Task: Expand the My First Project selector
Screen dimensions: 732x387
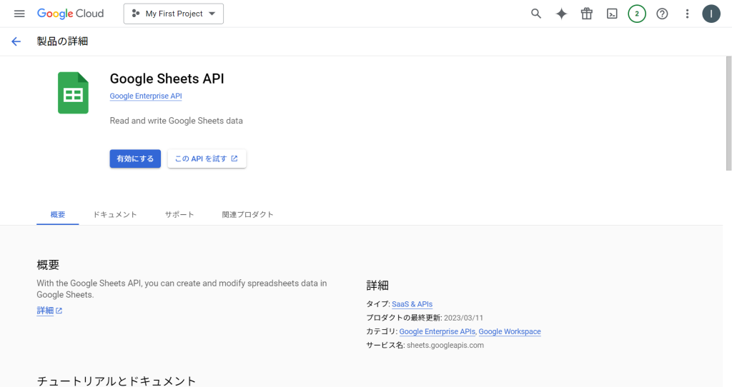Action: point(174,14)
